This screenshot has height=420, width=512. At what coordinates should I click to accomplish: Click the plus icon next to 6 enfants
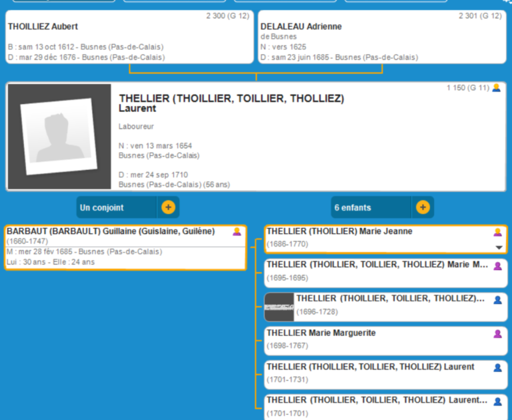[423, 207]
